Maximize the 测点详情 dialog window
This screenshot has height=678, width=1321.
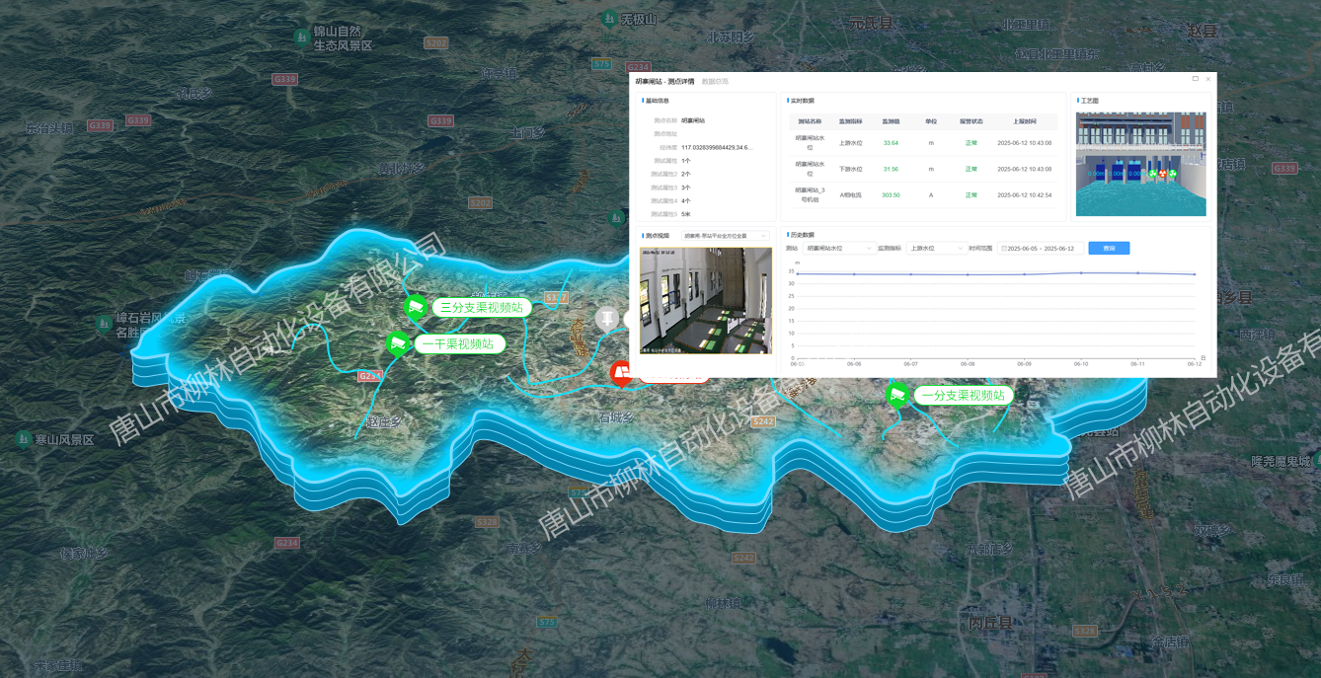pyautogui.click(x=1195, y=79)
